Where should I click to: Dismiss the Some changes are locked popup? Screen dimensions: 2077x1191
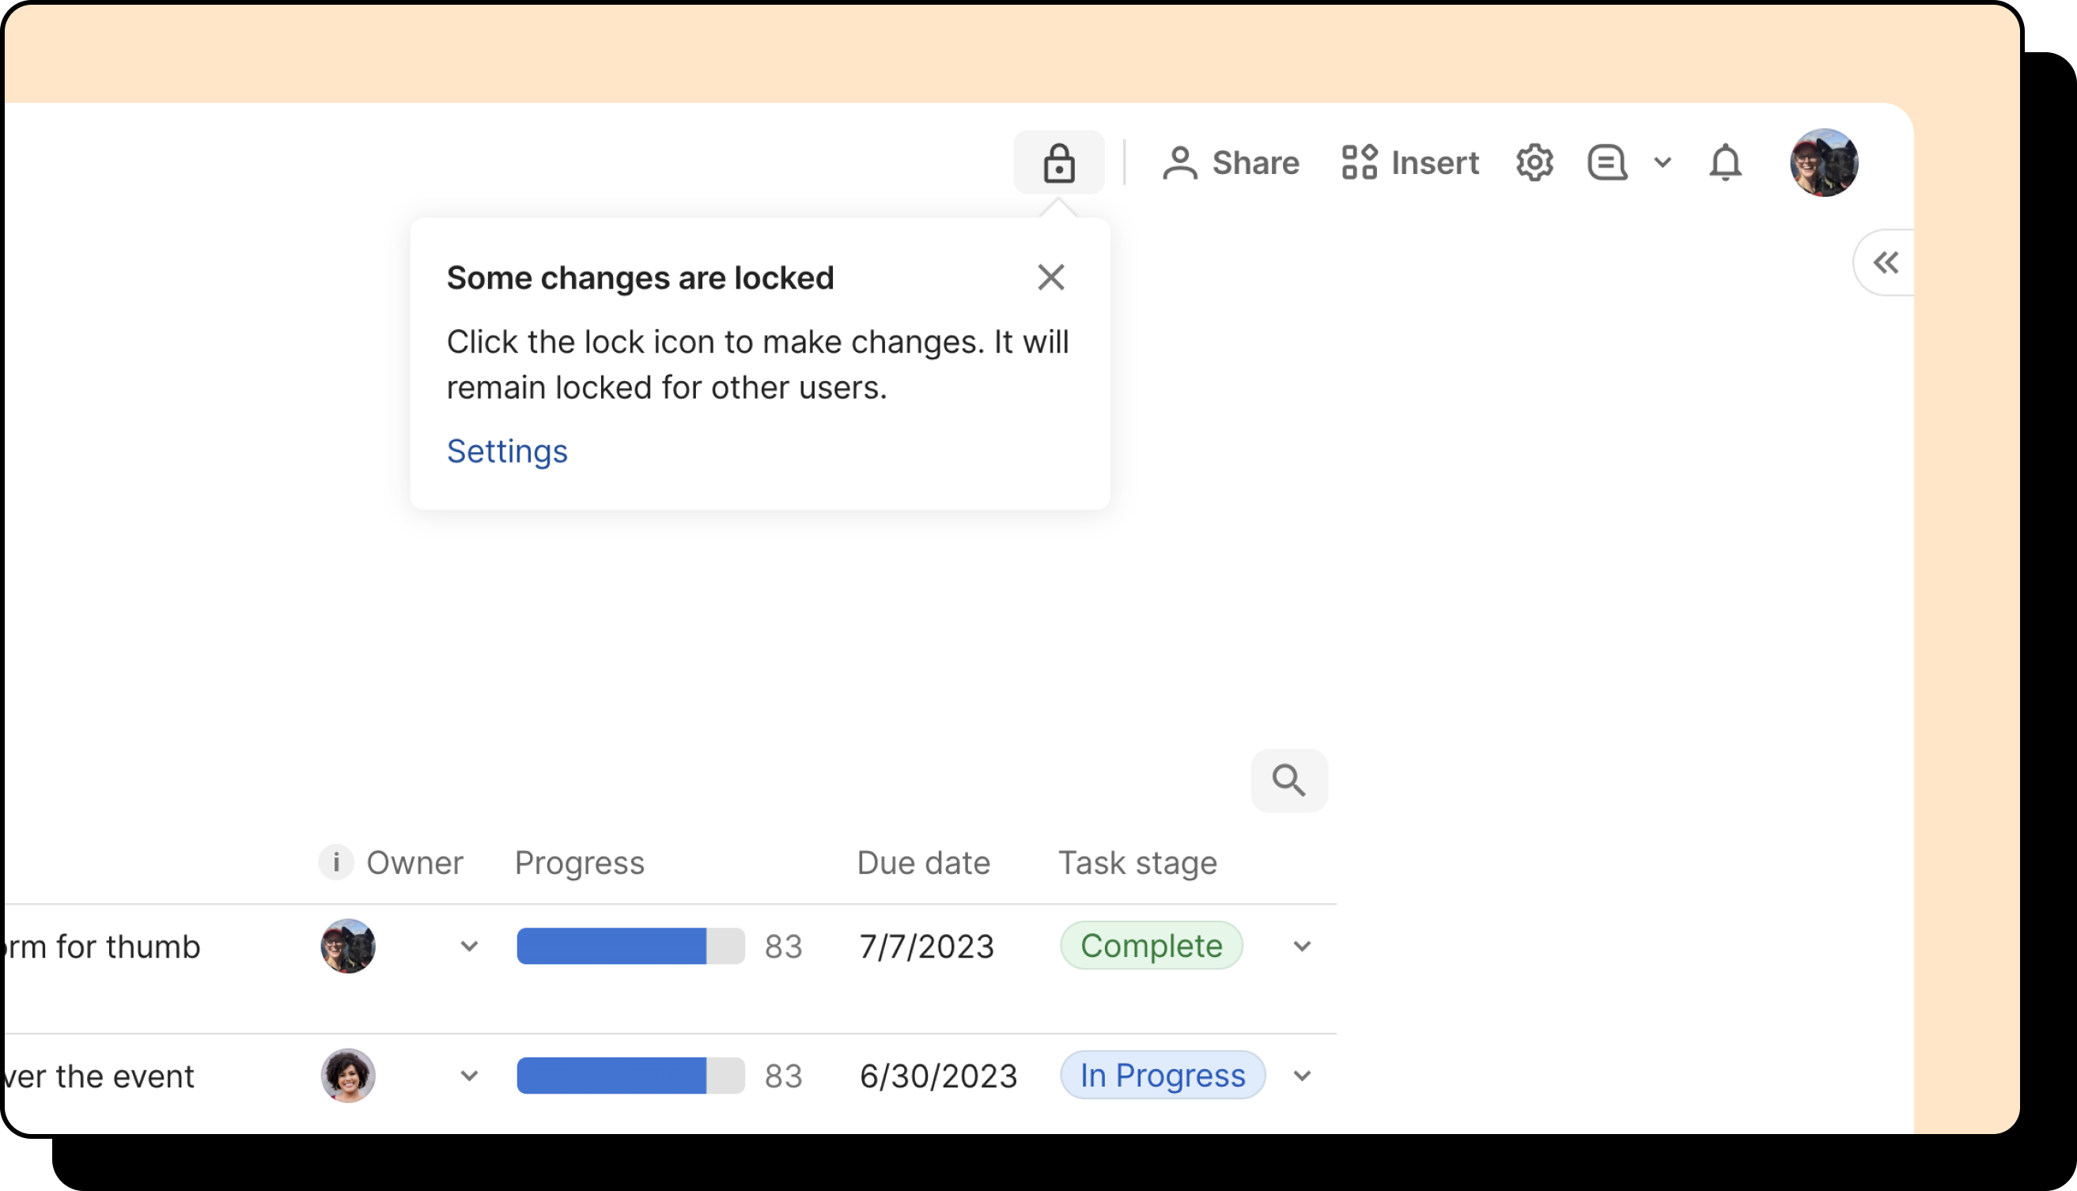[x=1051, y=278]
